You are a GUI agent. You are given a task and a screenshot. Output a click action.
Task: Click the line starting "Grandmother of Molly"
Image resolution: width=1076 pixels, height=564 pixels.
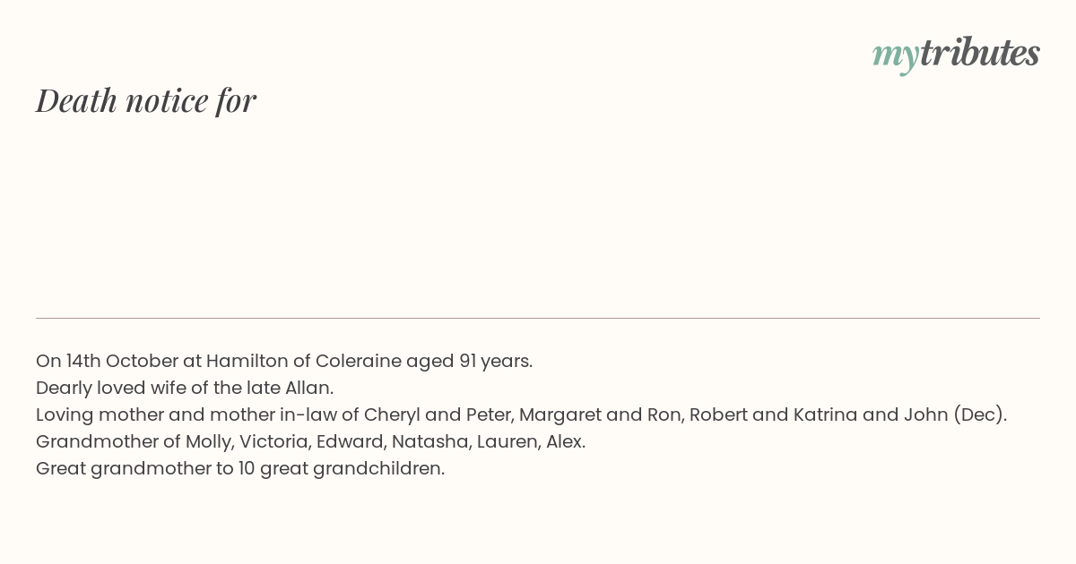click(311, 441)
